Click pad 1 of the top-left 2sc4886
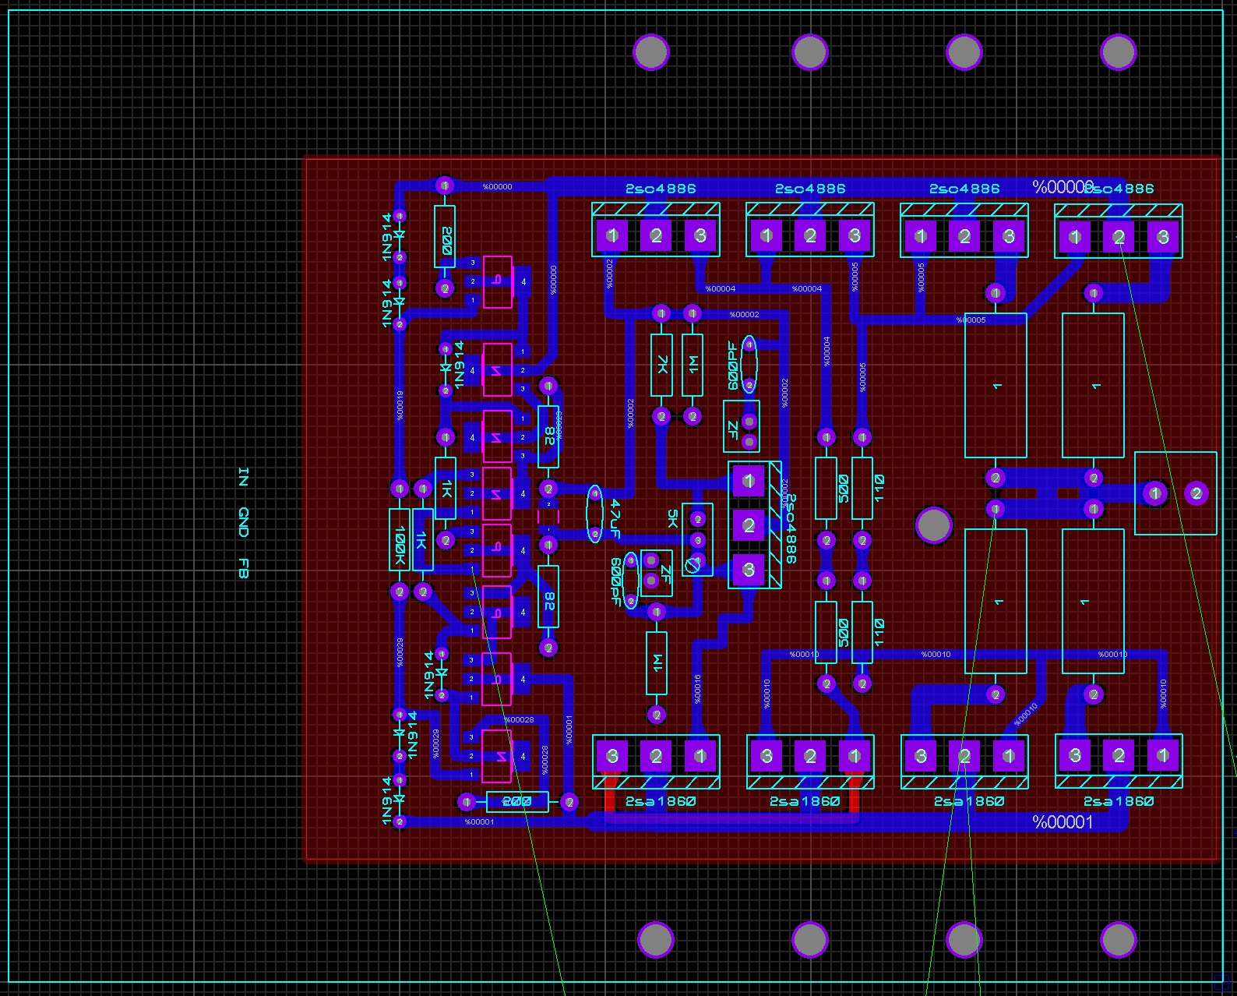The height and width of the screenshot is (996, 1237). [612, 235]
